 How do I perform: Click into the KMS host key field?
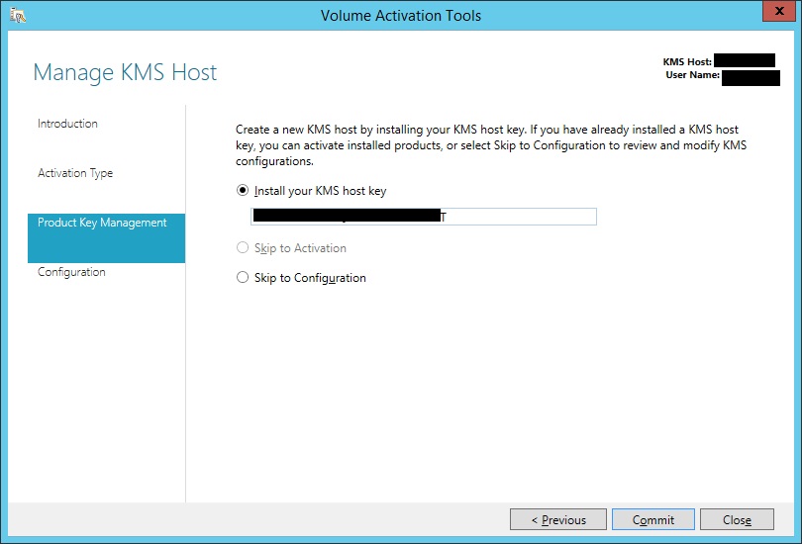point(424,217)
